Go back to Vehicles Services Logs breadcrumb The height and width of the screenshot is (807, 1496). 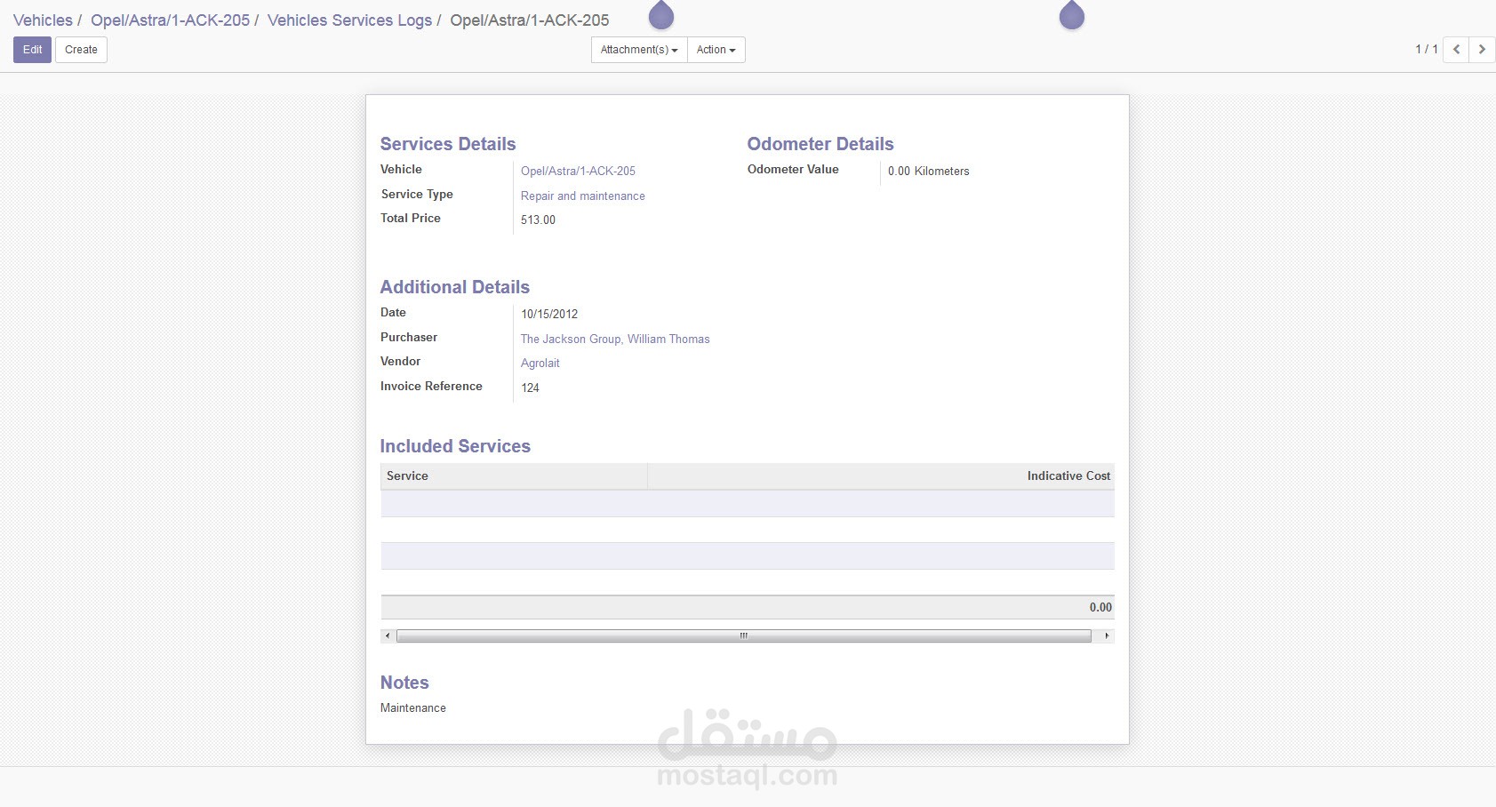pos(349,20)
